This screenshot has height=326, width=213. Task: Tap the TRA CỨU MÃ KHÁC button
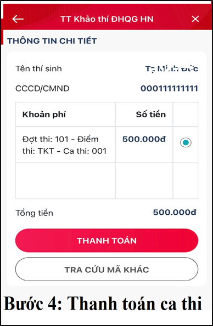[107, 270]
